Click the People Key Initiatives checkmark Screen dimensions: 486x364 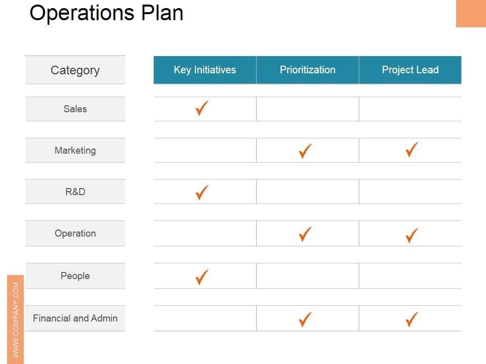[202, 277]
